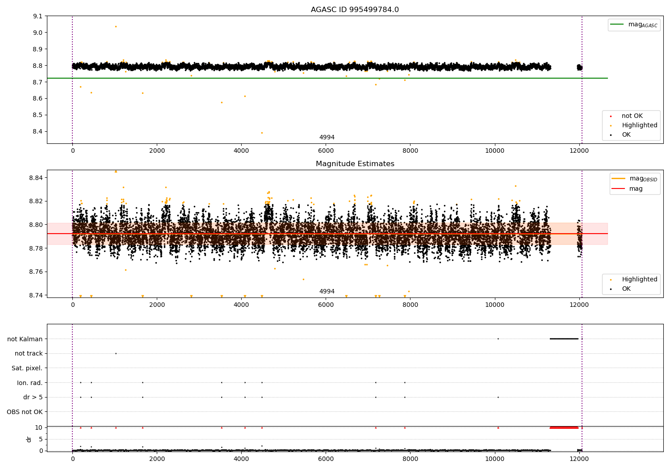Click the 8.78 y-axis tick label
670x469 pixels.
(x=36, y=248)
